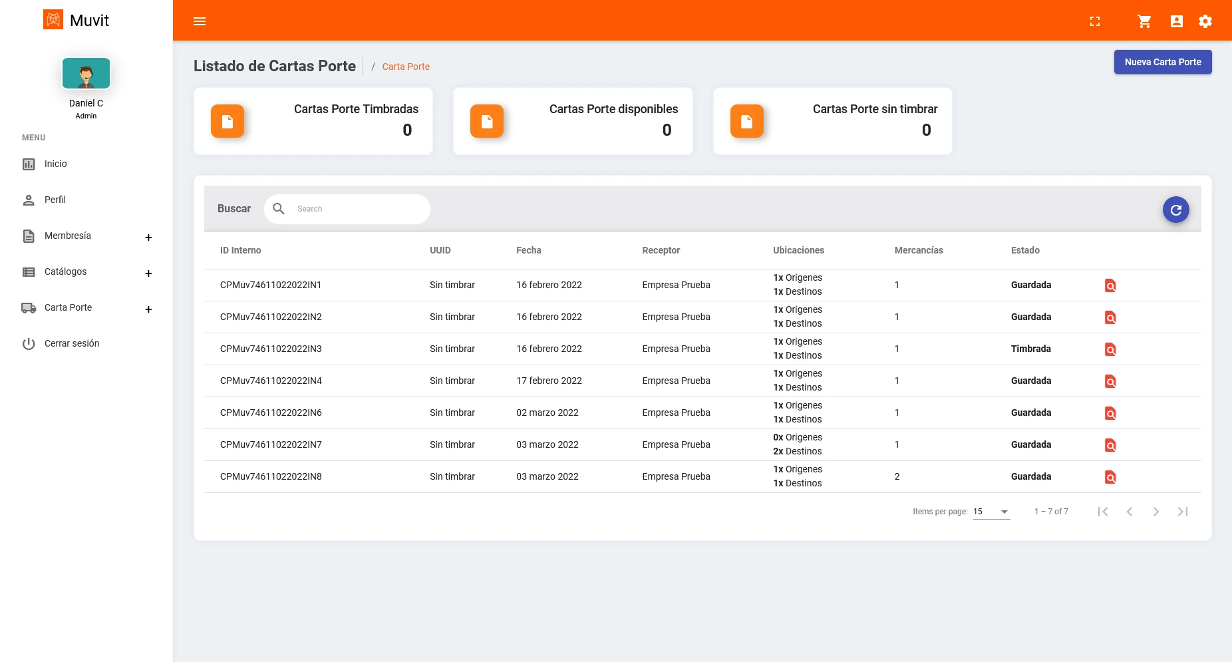Image resolution: width=1232 pixels, height=662 pixels.
Task: Go to previous page of results
Action: pyautogui.click(x=1130, y=512)
